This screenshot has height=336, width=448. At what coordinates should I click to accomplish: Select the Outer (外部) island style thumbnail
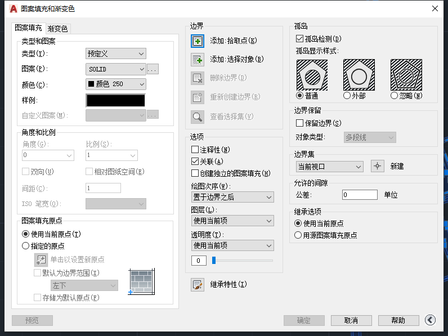point(359,75)
